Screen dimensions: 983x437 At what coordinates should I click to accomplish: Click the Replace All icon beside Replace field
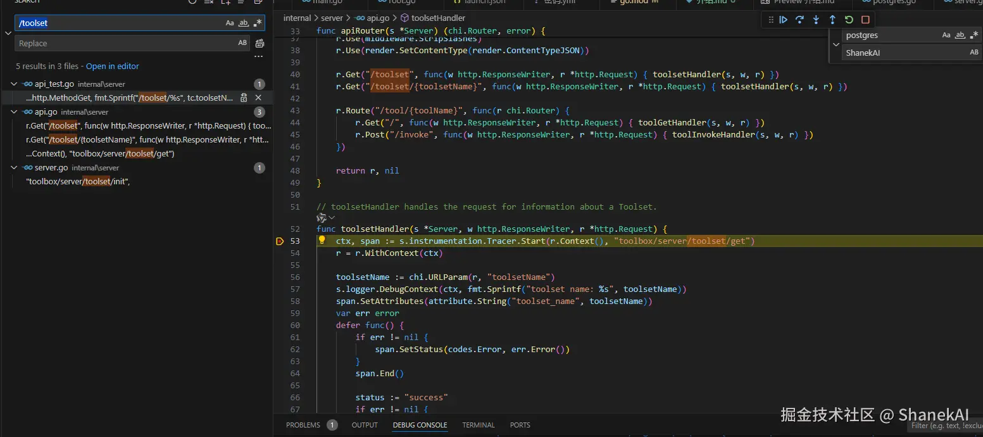[x=260, y=43]
